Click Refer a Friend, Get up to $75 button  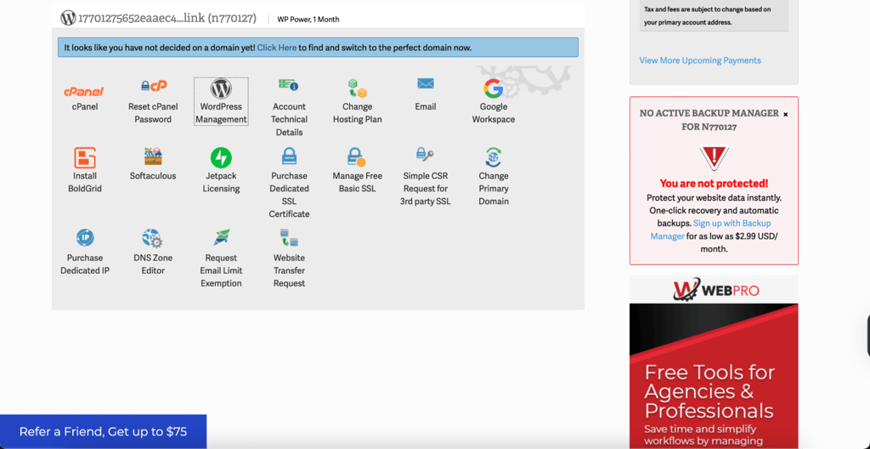tap(103, 431)
